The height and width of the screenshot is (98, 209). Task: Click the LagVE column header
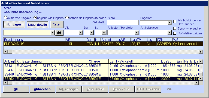pyautogui.click(x=123, y=40)
